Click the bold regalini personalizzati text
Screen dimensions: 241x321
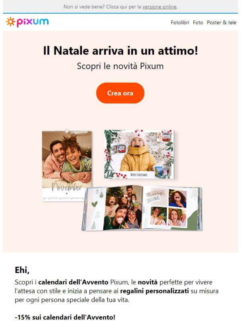154,291
